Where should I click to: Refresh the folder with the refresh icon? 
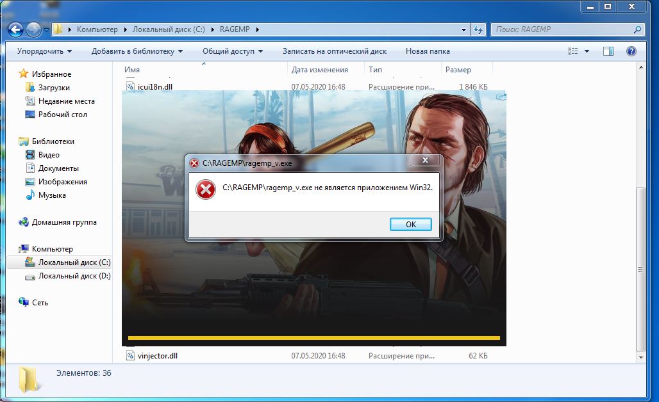[478, 29]
